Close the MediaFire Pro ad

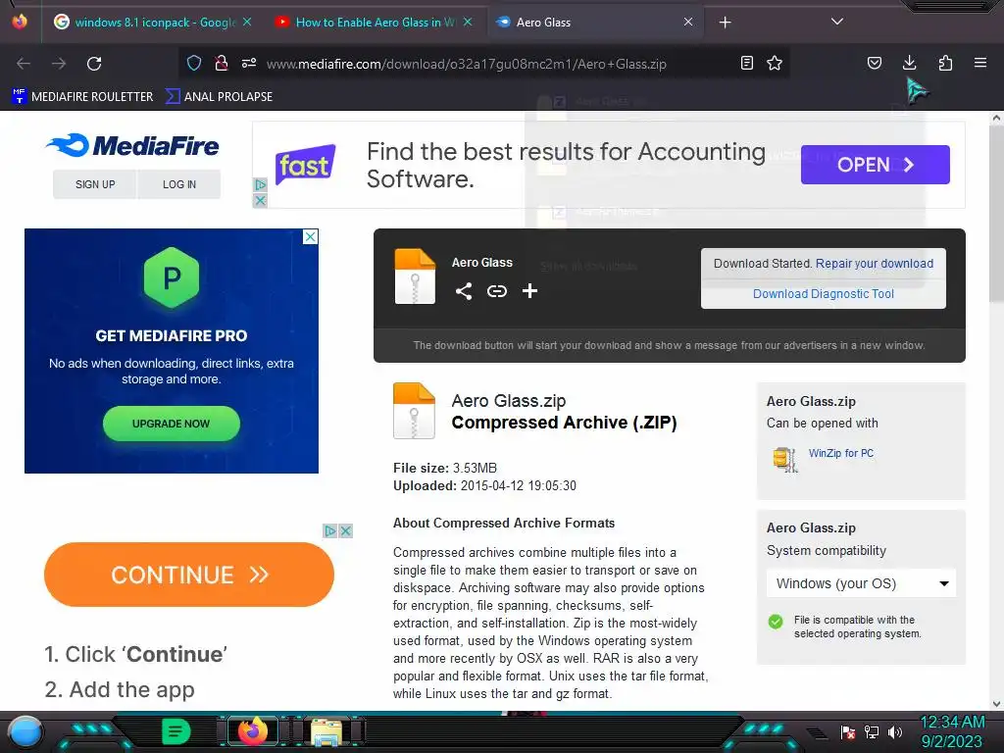310,237
